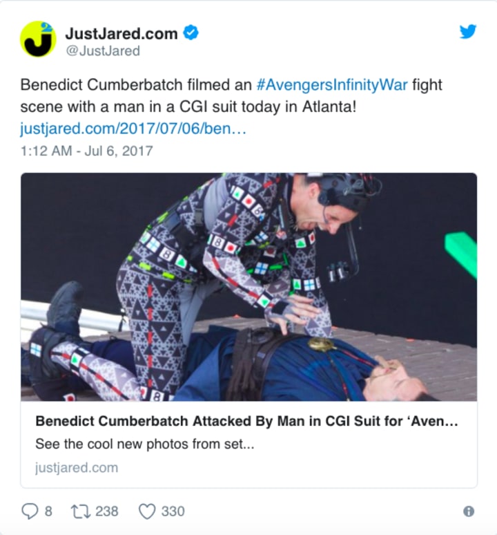Retweet using the retweet arrows icon
This screenshot has height=535, width=497.
[80, 511]
